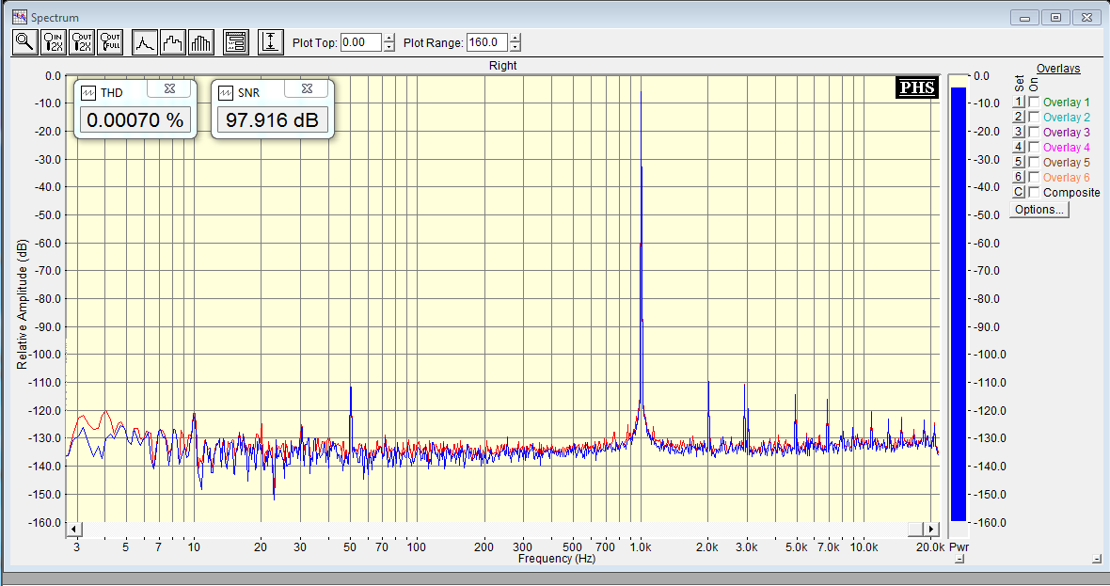Click the 20.0k frequency axis label
1110x586 pixels.
[x=930, y=547]
